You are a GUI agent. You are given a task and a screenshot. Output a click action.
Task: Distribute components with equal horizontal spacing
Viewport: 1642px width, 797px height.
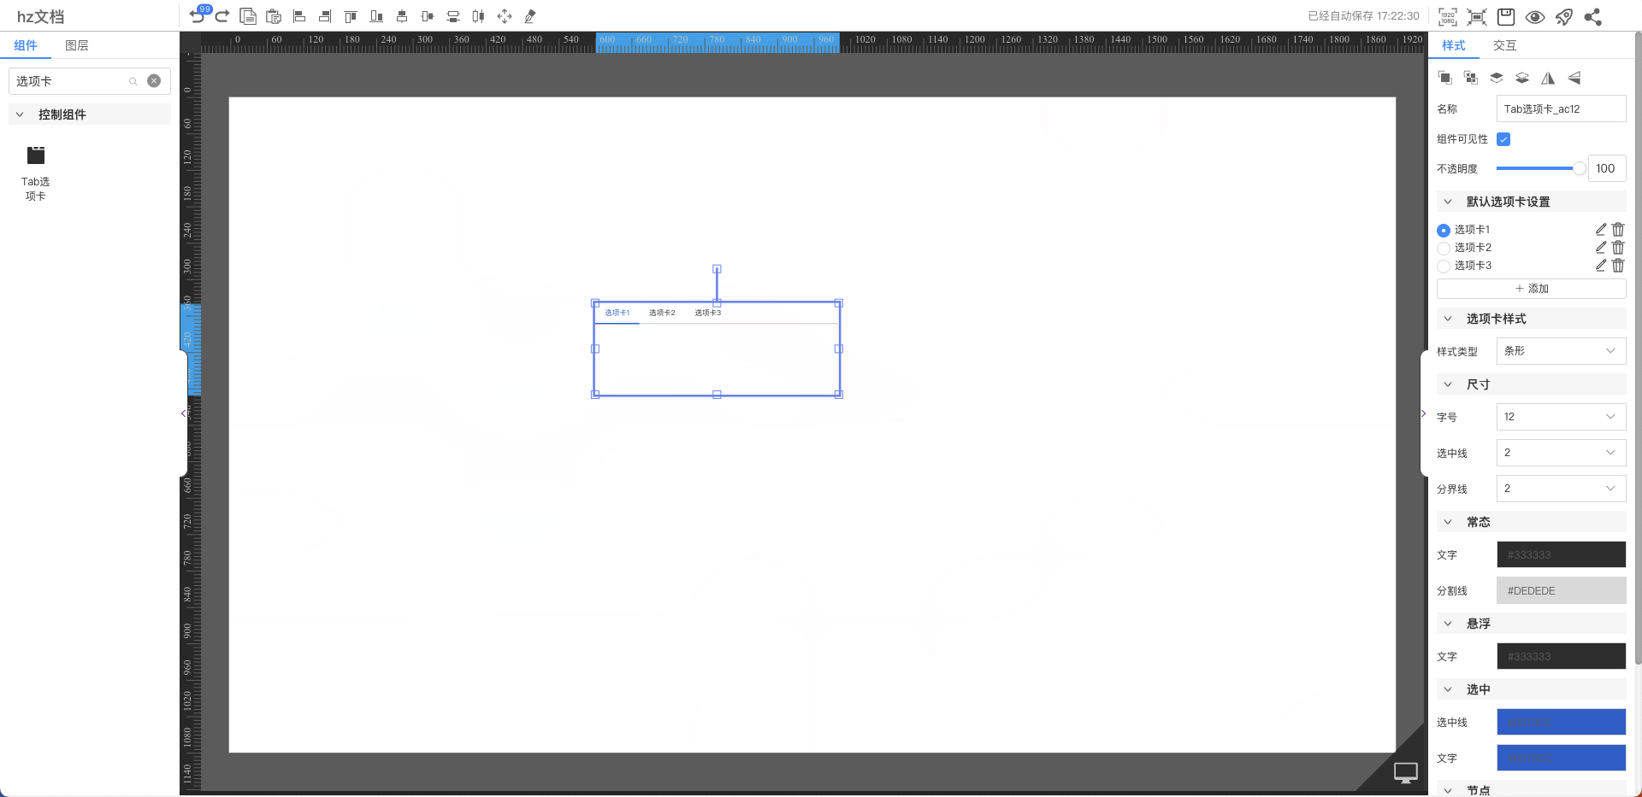479,16
